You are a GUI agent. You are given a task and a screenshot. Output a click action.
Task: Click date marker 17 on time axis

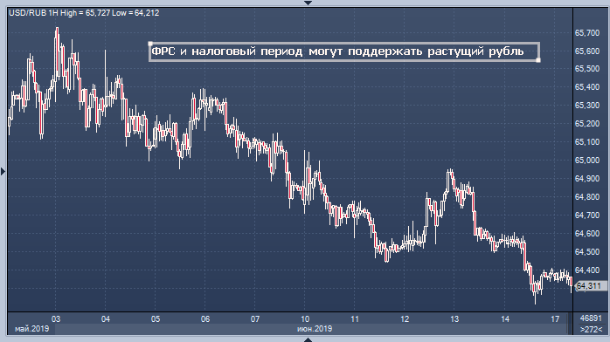click(x=555, y=319)
